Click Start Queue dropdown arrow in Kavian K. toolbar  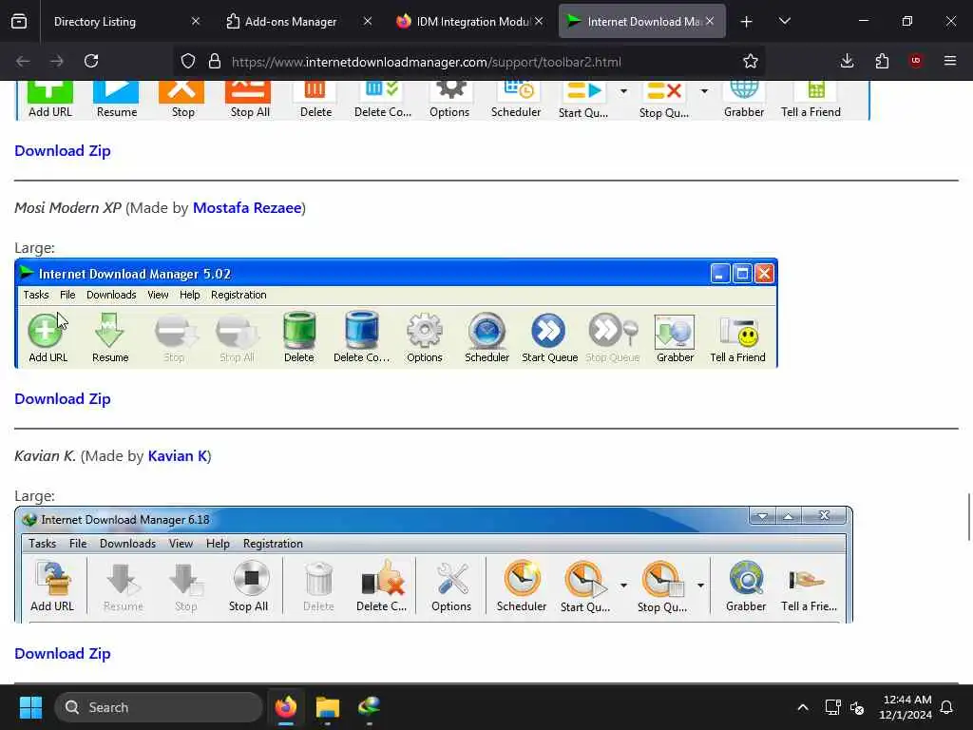623,586
